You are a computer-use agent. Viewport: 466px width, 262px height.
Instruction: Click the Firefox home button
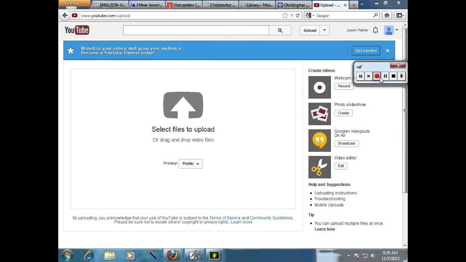[x=387, y=15]
